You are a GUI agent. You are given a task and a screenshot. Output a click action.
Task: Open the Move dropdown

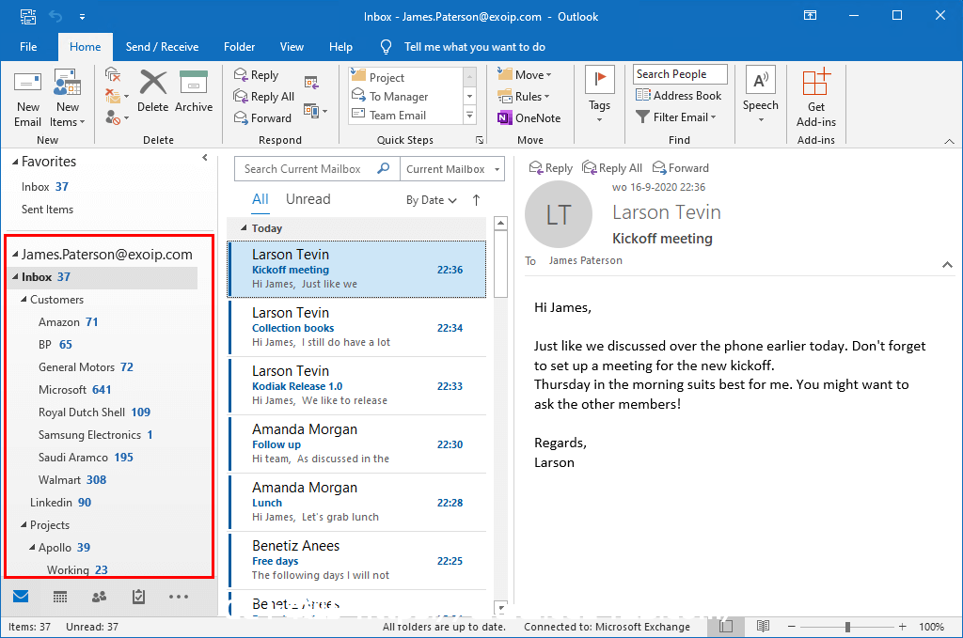point(525,74)
